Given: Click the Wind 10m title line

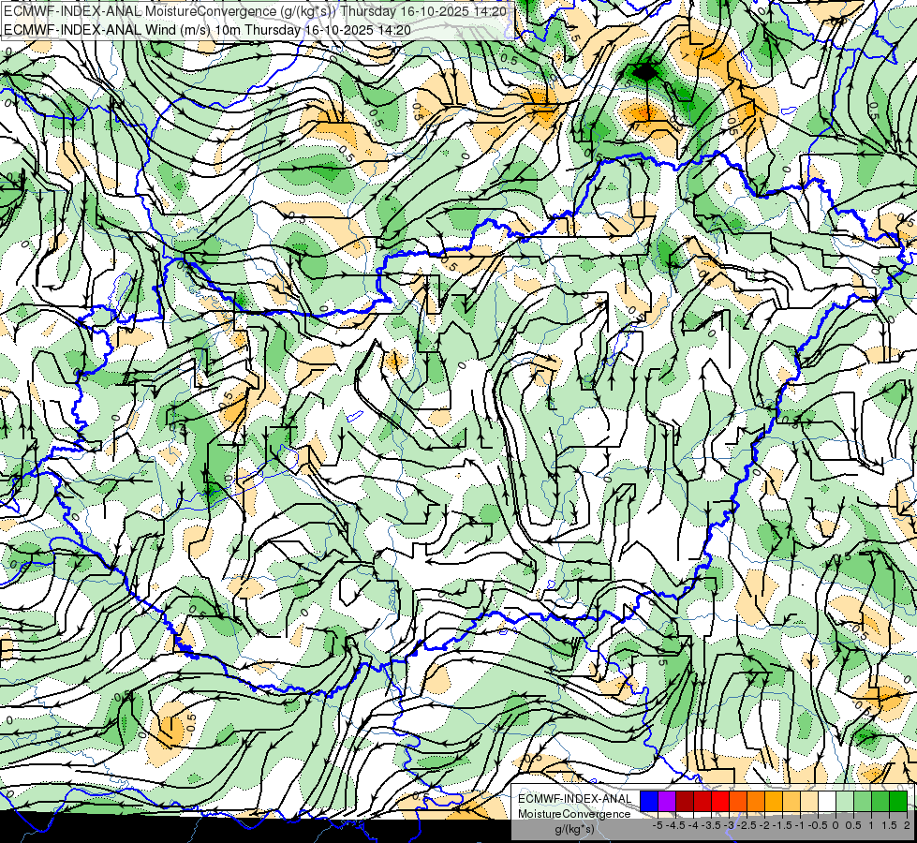Looking at the screenshot, I should pyautogui.click(x=207, y=30).
